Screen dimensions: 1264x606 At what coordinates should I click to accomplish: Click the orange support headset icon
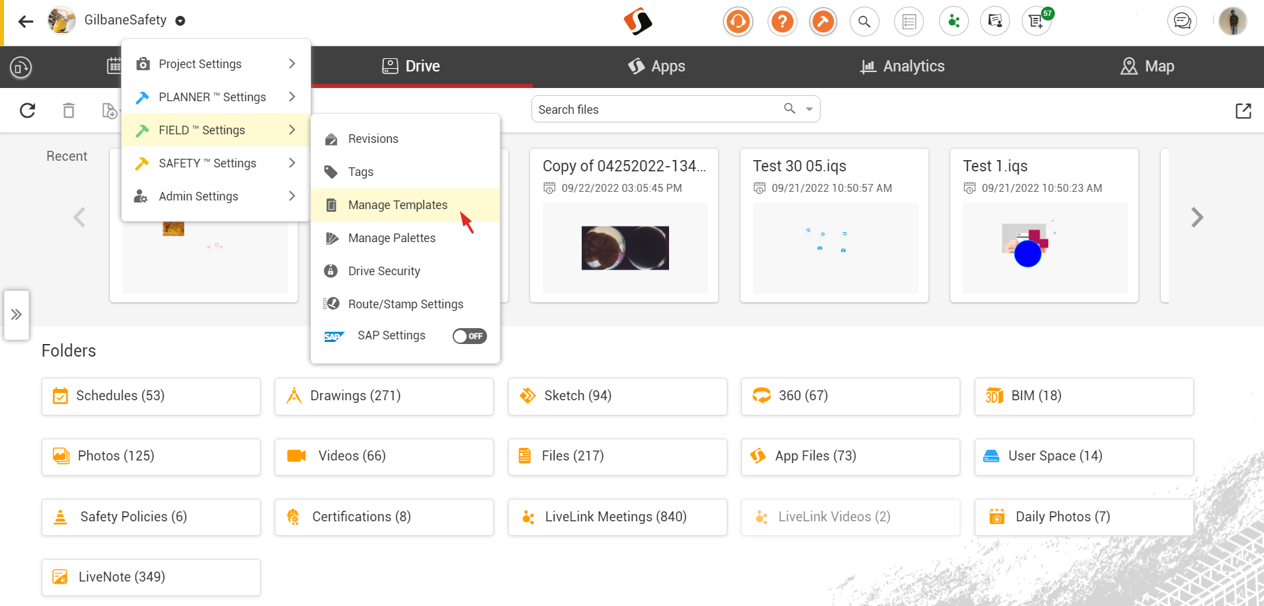(738, 22)
